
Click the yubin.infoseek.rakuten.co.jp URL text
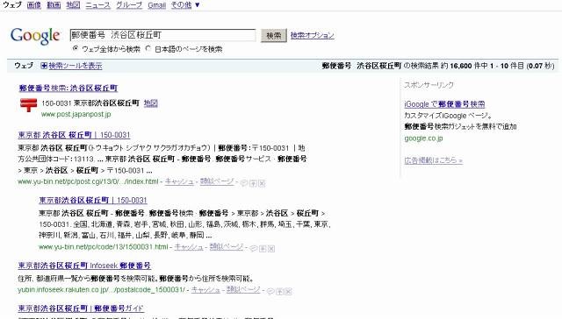[x=102, y=289]
